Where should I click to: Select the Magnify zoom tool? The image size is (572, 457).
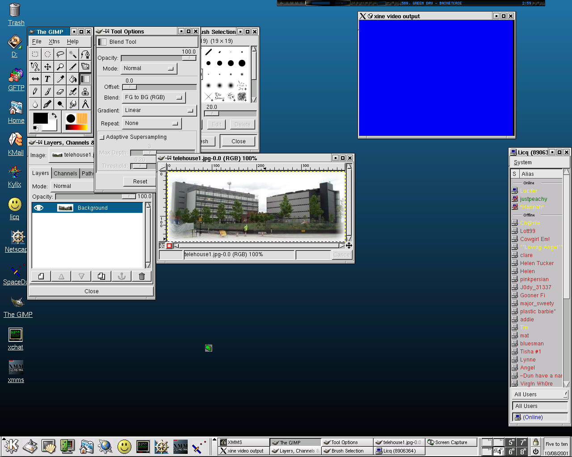(60, 66)
